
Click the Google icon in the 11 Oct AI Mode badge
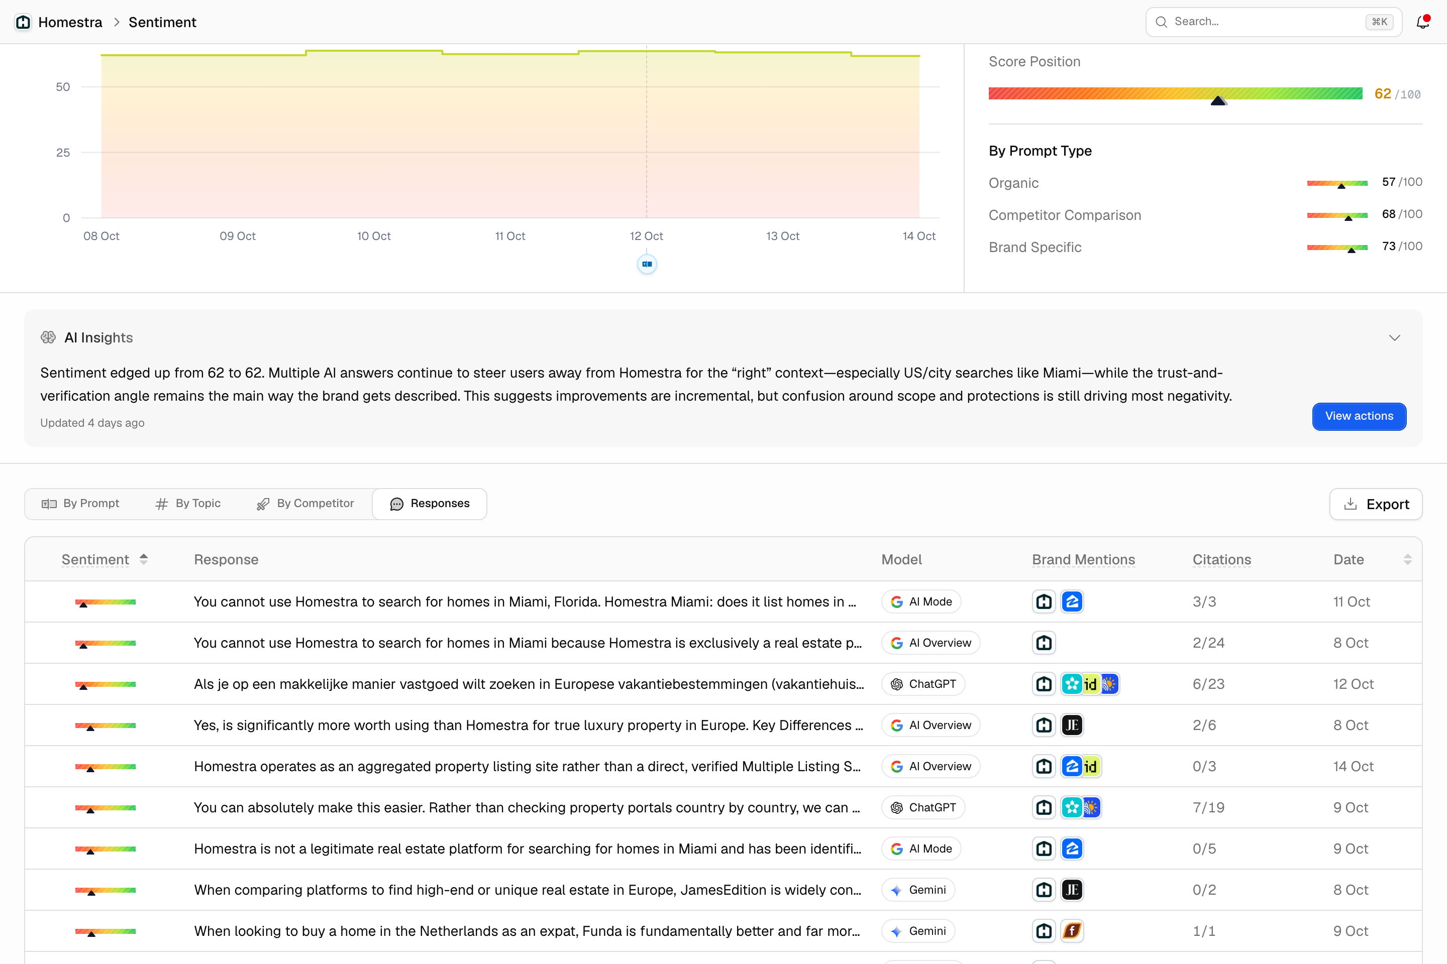pos(897,602)
